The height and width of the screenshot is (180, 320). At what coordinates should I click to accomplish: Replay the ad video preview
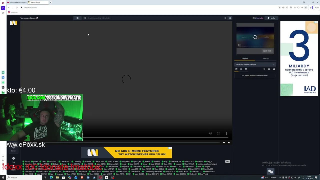[255, 37]
